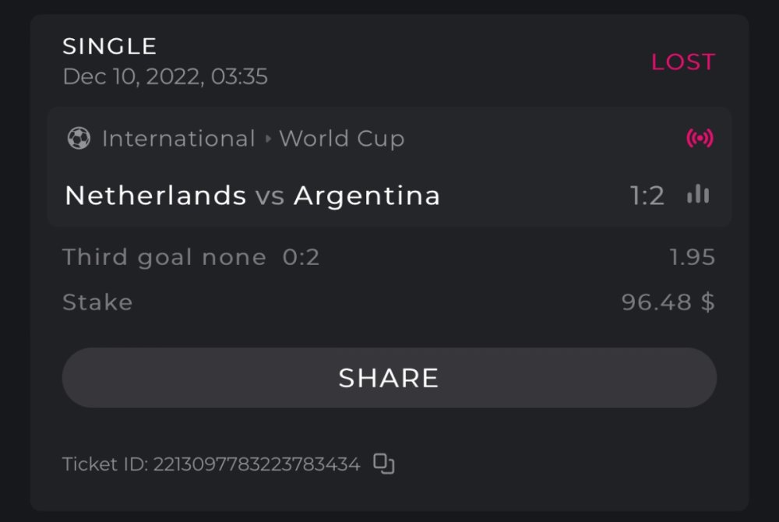Image resolution: width=779 pixels, height=522 pixels.
Task: Click the 1:2 match score
Action: pyautogui.click(x=647, y=196)
